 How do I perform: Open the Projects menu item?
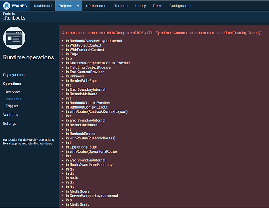click(x=65, y=6)
